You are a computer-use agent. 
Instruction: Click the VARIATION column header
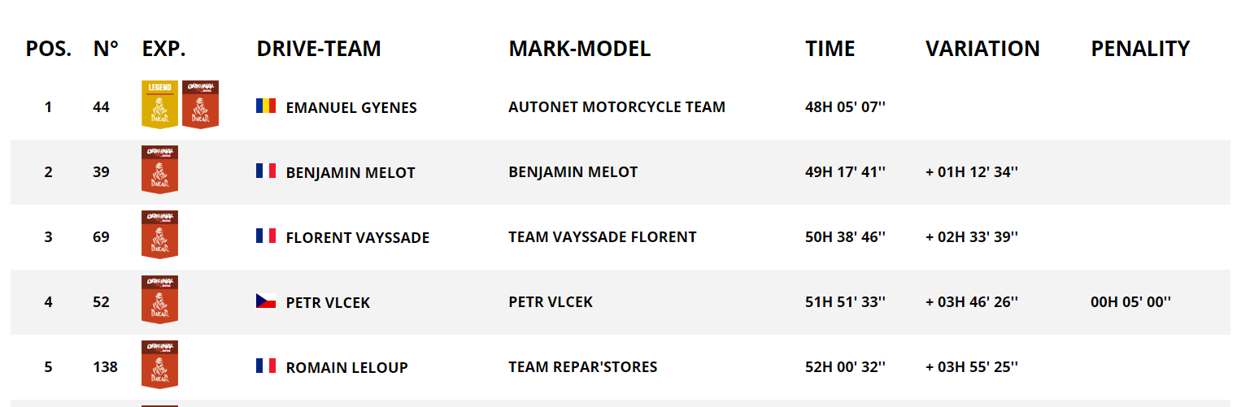[x=982, y=49]
